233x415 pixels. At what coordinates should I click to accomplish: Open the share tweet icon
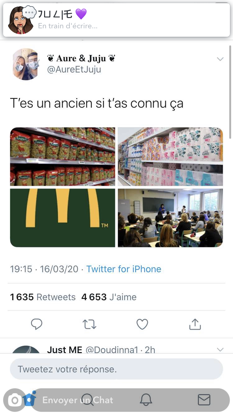(x=195, y=324)
